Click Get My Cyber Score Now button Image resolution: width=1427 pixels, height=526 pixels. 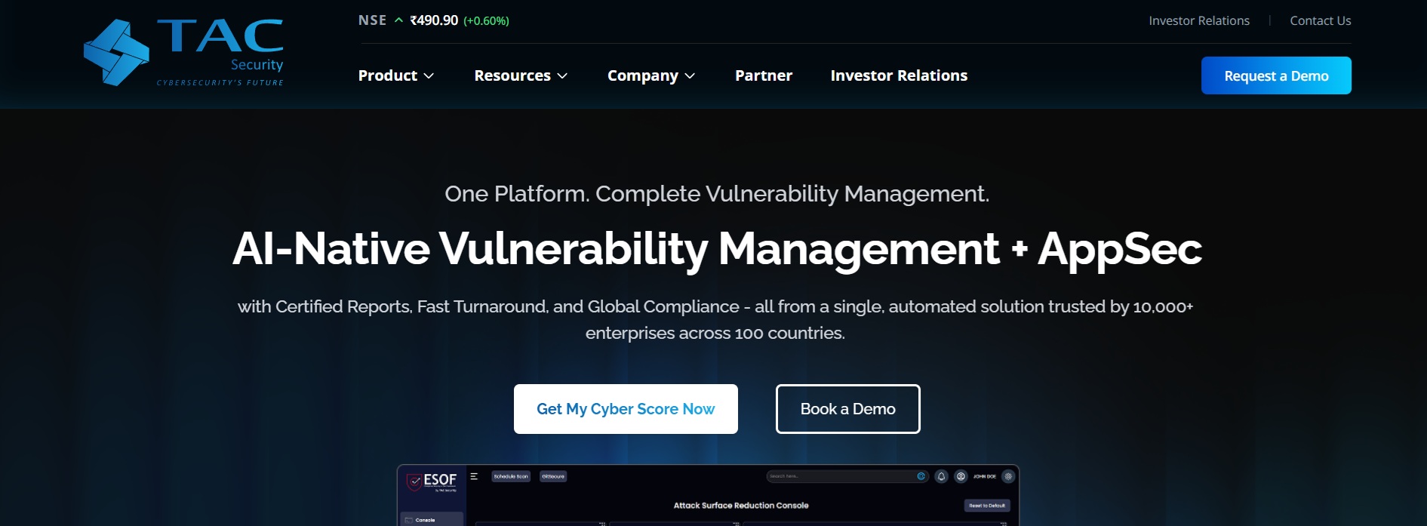(x=626, y=409)
